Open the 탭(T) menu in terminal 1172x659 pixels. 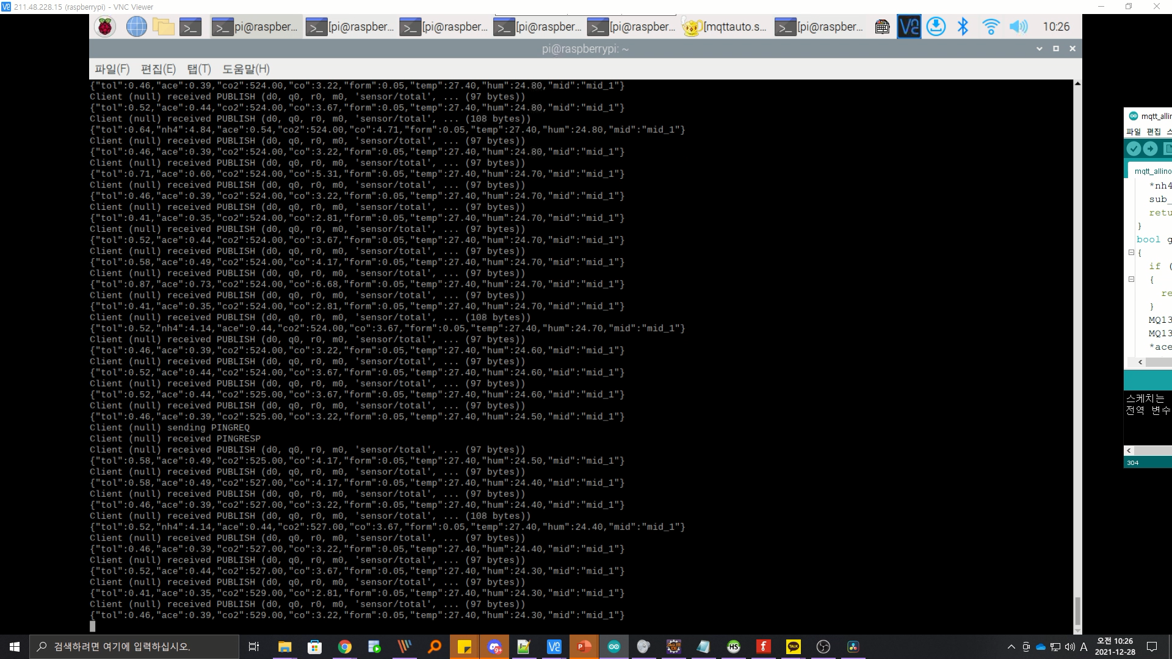199,69
